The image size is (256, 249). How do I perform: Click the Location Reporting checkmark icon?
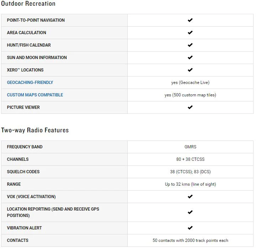(190, 212)
